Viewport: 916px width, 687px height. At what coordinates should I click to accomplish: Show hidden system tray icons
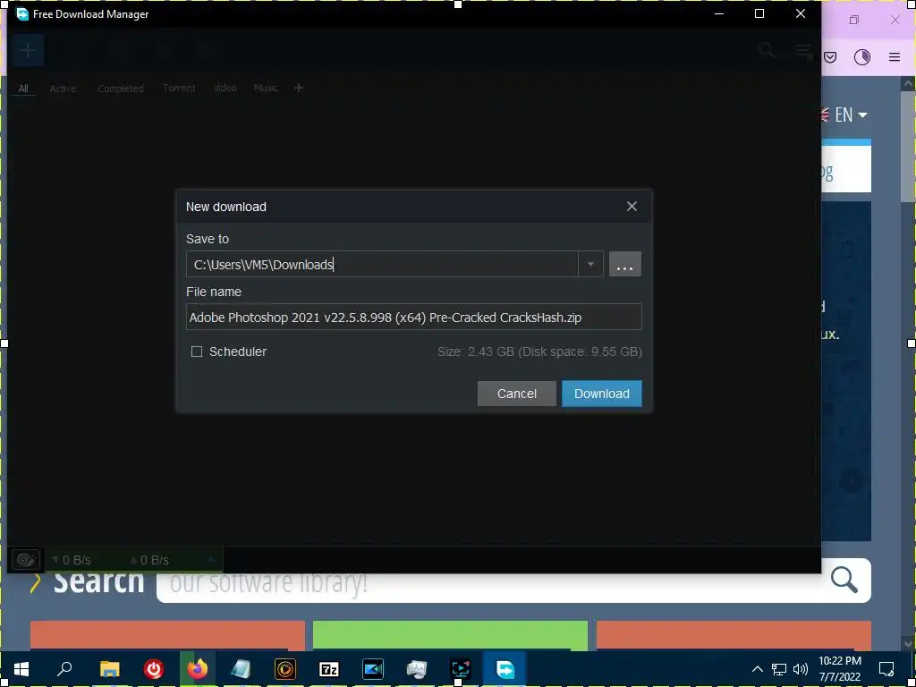point(757,669)
